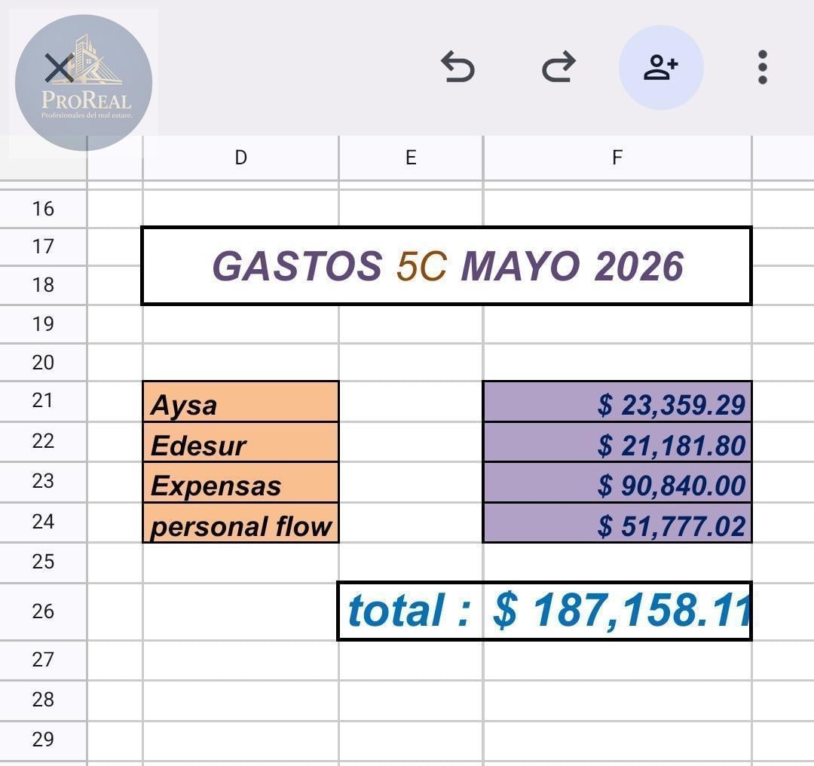Open the three-dot overflow menu
Screen dimensions: 814x766
(763, 67)
